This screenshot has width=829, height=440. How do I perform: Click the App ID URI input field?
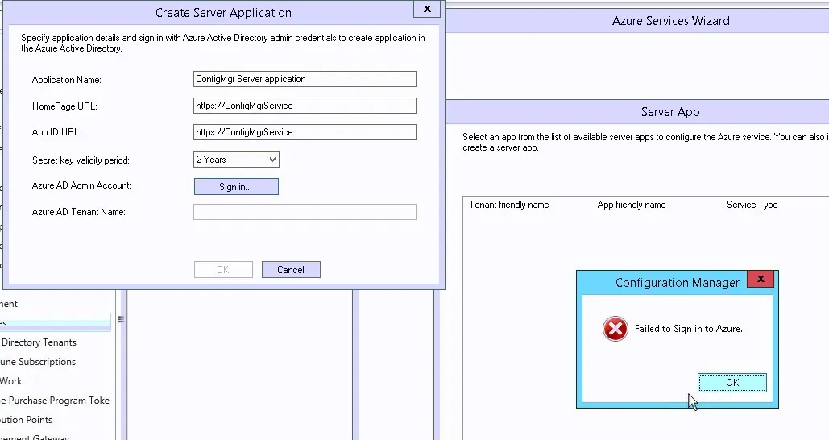(305, 131)
